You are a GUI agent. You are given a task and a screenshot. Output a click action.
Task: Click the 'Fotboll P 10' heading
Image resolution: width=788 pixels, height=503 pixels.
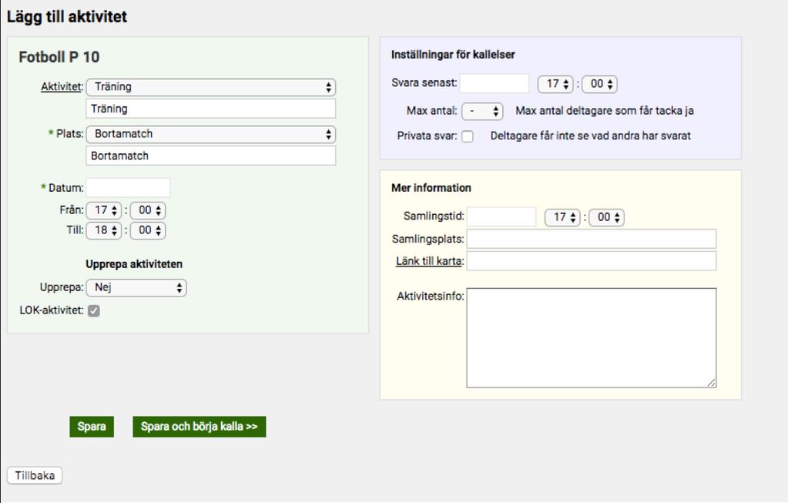tap(59, 57)
